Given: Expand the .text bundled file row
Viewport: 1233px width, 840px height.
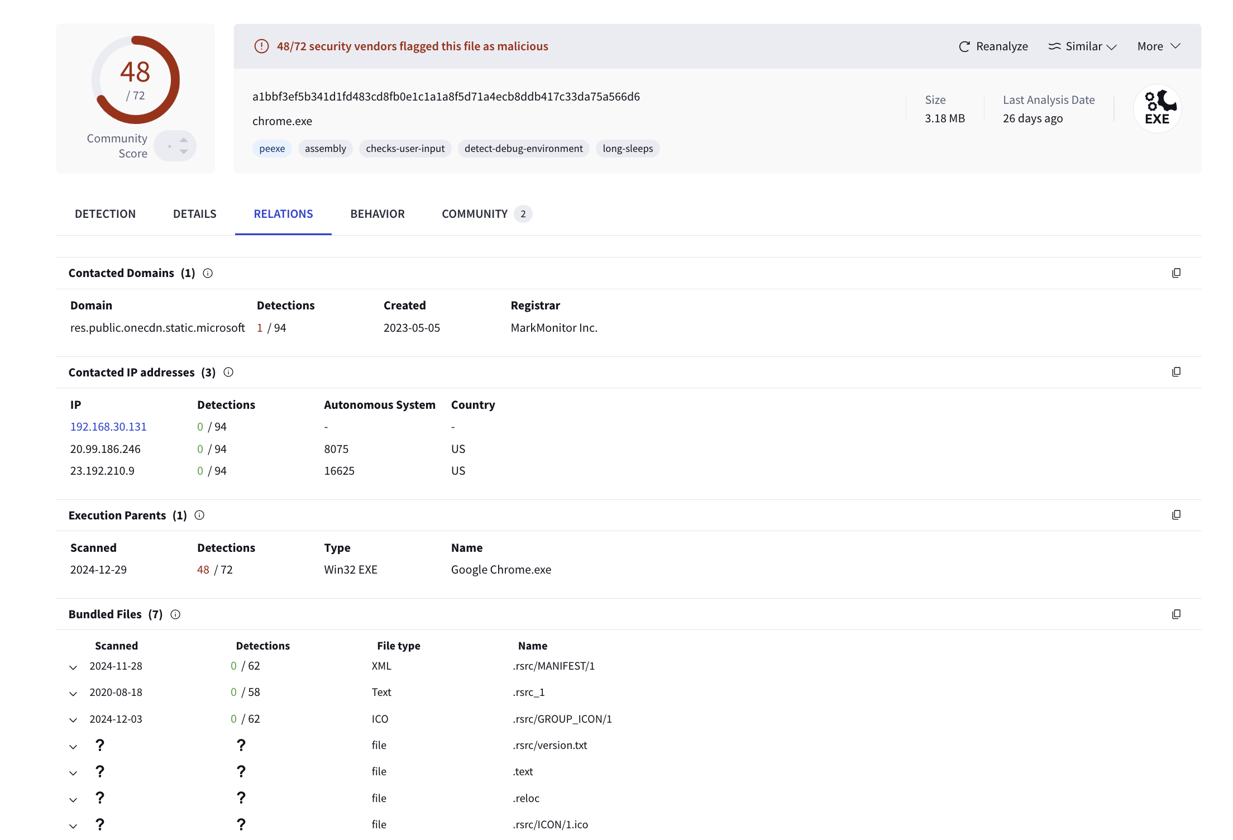Looking at the screenshot, I should tap(73, 773).
